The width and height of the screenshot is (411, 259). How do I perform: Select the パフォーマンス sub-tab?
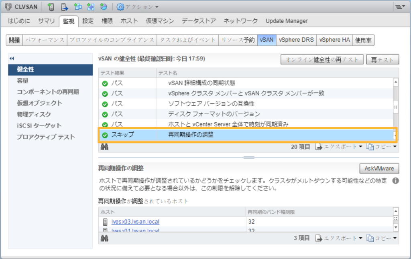(x=45, y=40)
